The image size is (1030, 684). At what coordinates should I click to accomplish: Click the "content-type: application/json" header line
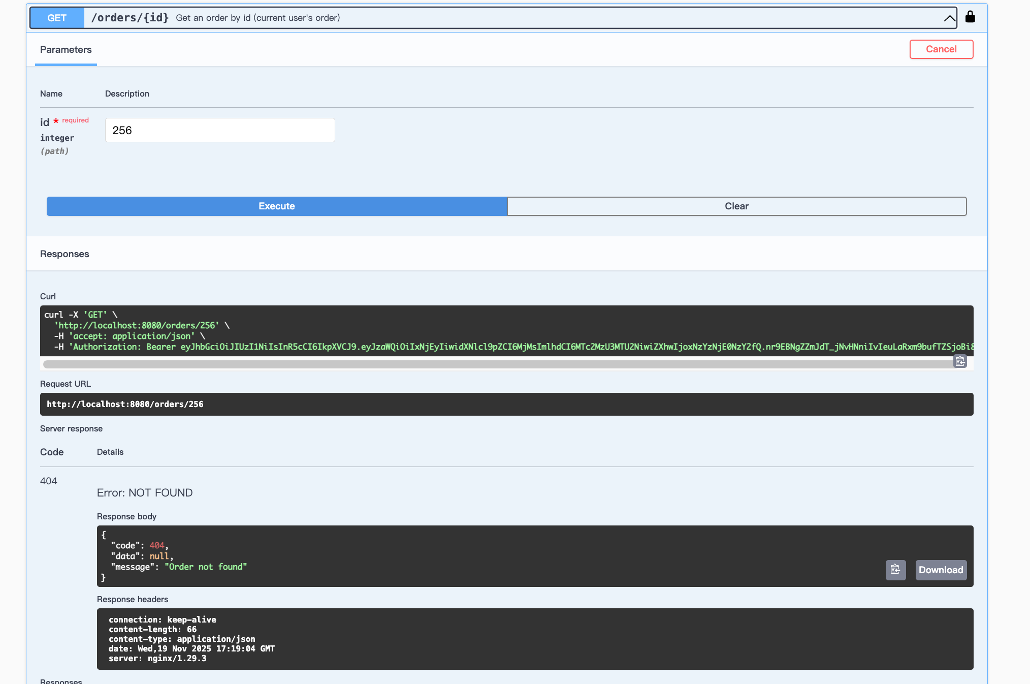click(182, 639)
